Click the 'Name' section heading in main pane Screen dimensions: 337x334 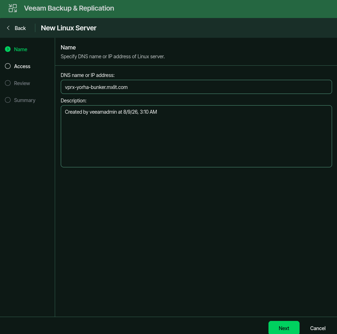click(x=68, y=47)
